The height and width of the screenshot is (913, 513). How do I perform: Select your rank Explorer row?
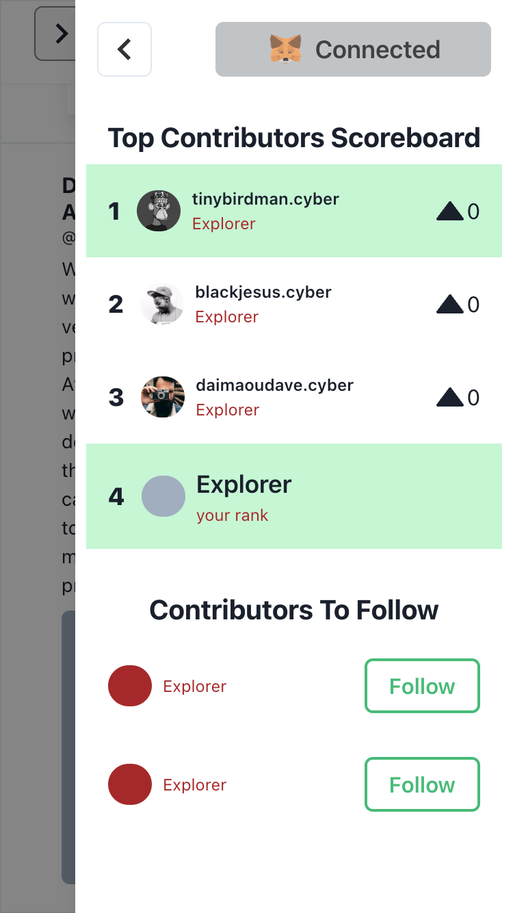[294, 496]
